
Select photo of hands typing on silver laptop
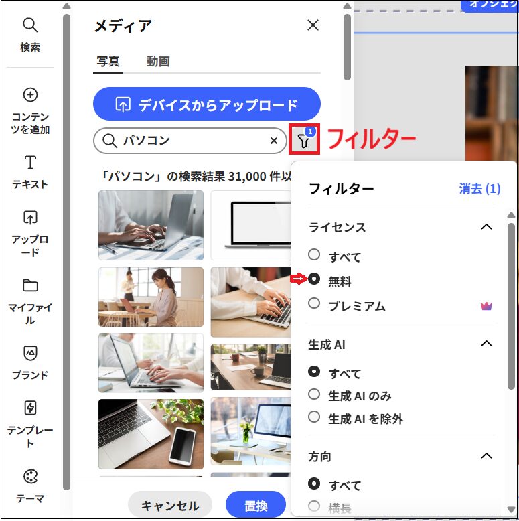(151, 225)
